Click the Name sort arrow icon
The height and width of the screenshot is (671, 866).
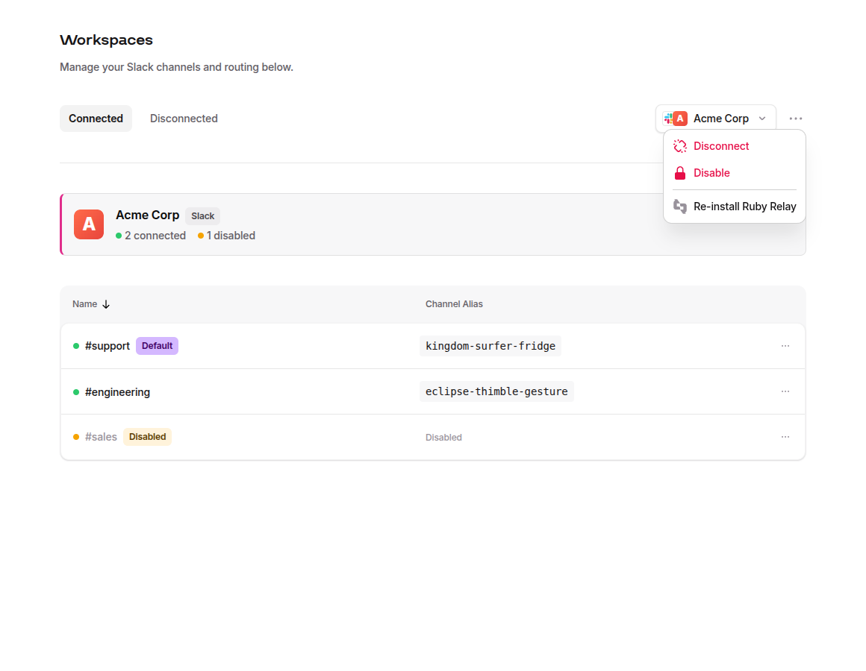click(106, 304)
